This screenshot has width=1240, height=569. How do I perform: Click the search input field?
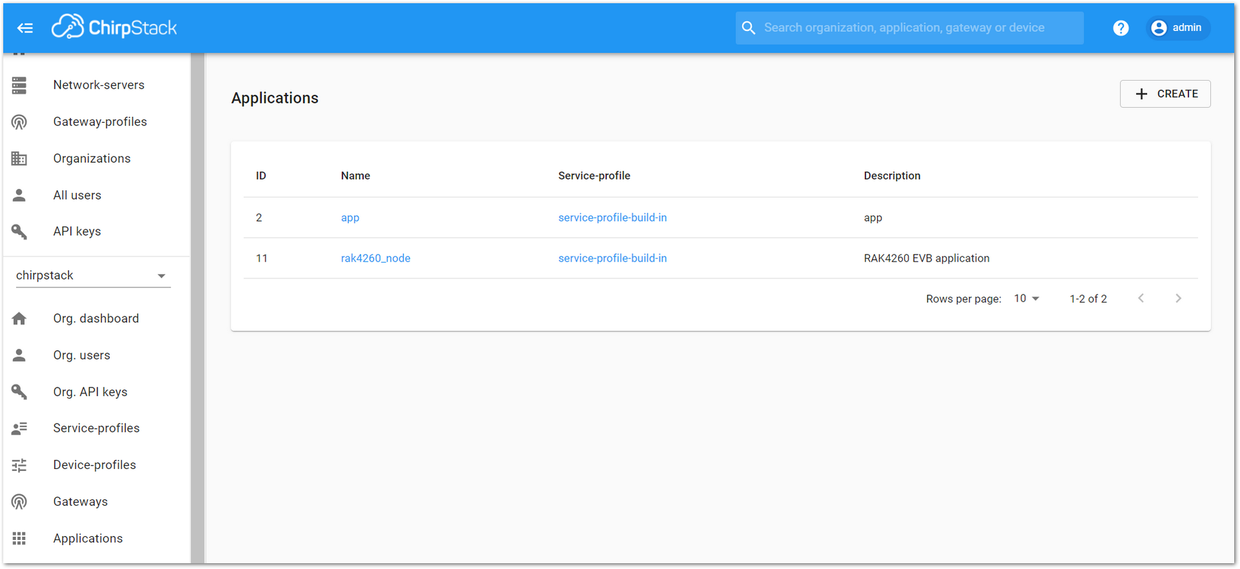pyautogui.click(x=909, y=28)
